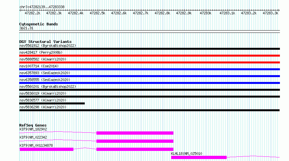This screenshot has height=161, width=289.
Task: Click the left arrow of the ruler
Action: pyautogui.click(x=20, y=10)
